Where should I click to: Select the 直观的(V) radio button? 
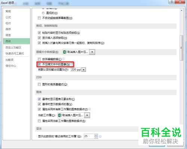tap(43, 13)
